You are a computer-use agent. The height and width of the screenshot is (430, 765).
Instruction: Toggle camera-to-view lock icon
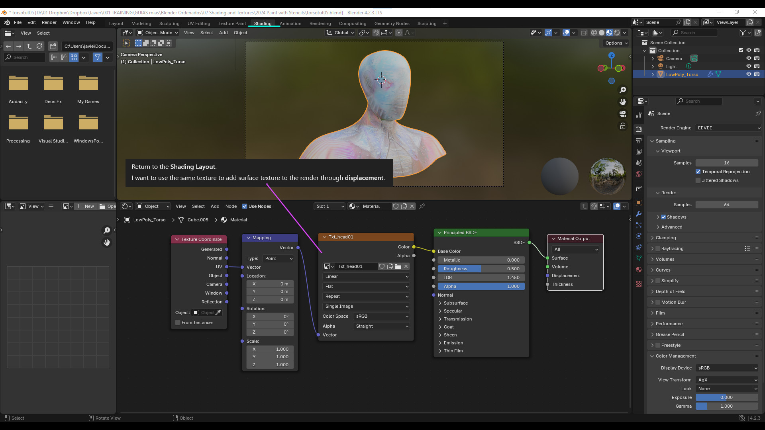click(x=623, y=126)
